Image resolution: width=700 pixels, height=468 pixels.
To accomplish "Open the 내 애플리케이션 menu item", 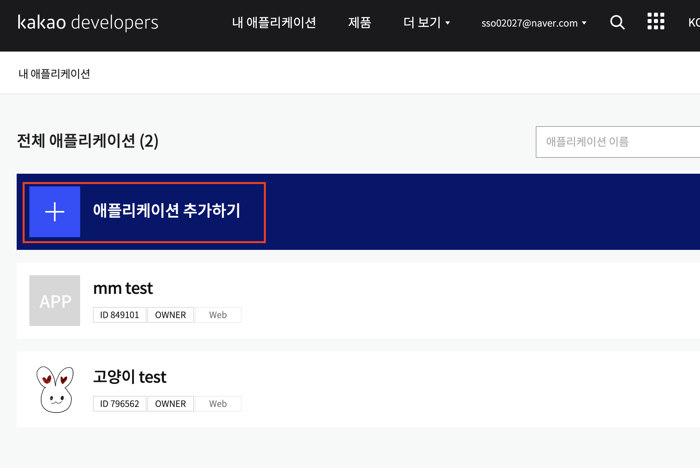I will 274,23.
